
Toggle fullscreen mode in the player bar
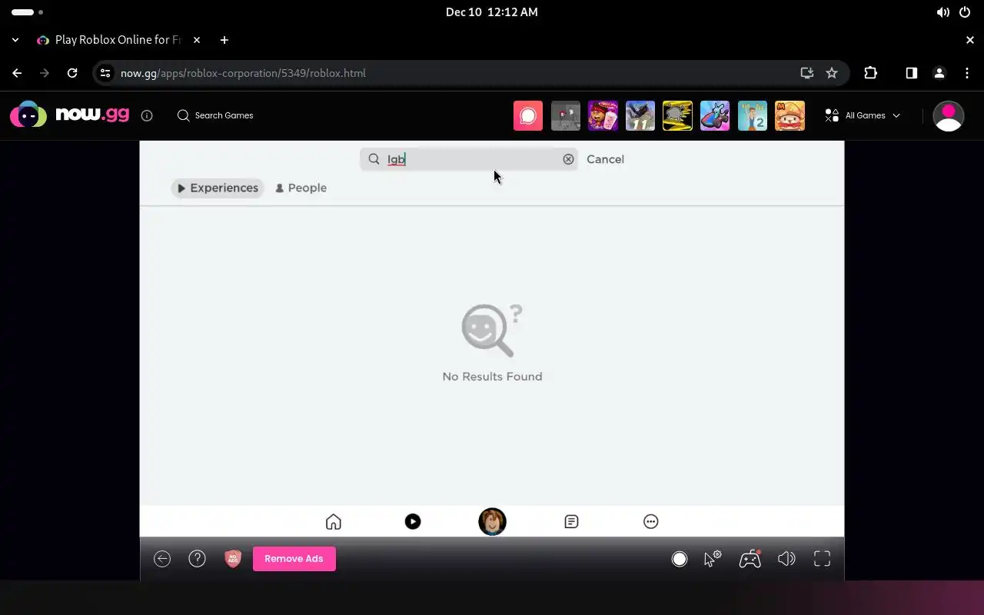(822, 559)
